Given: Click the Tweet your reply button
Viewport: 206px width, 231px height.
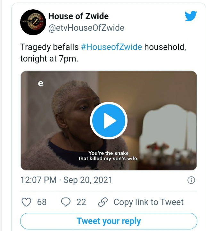Looking at the screenshot, I should coord(109,221).
